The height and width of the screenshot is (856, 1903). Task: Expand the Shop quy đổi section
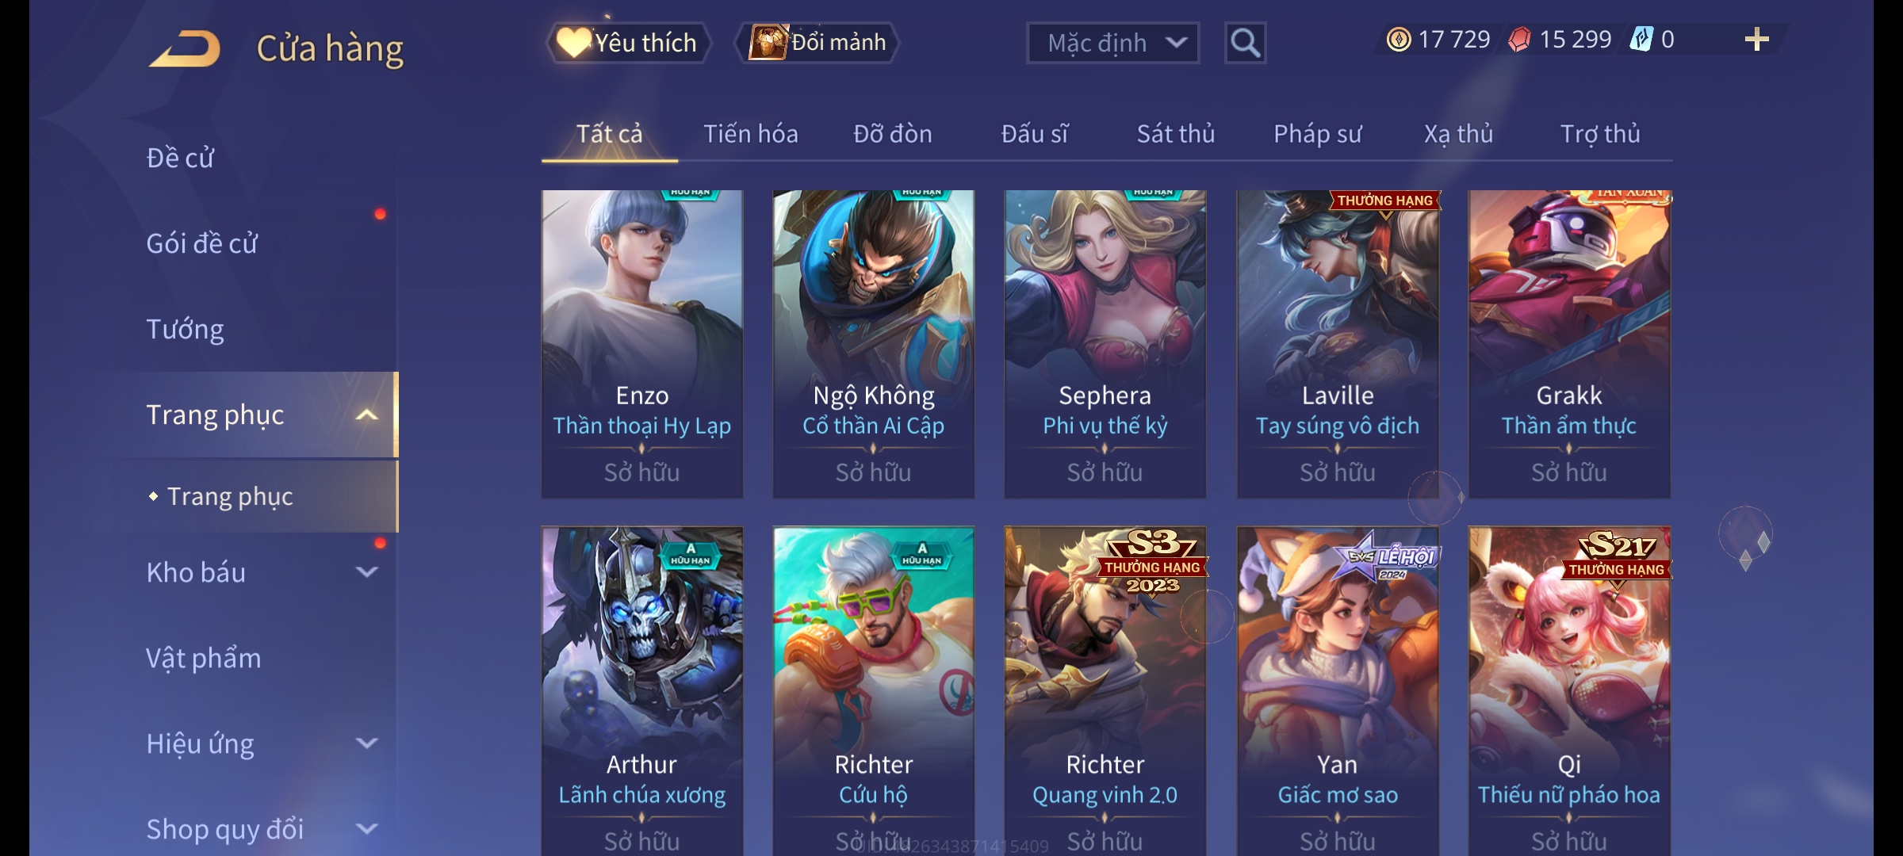click(x=366, y=828)
